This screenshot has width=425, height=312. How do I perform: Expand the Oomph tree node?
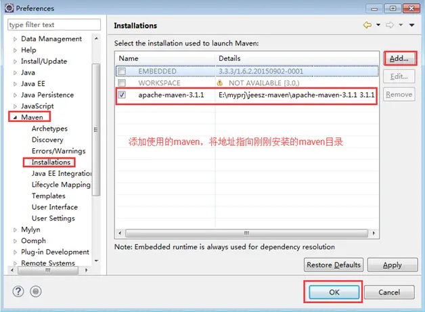15,241
